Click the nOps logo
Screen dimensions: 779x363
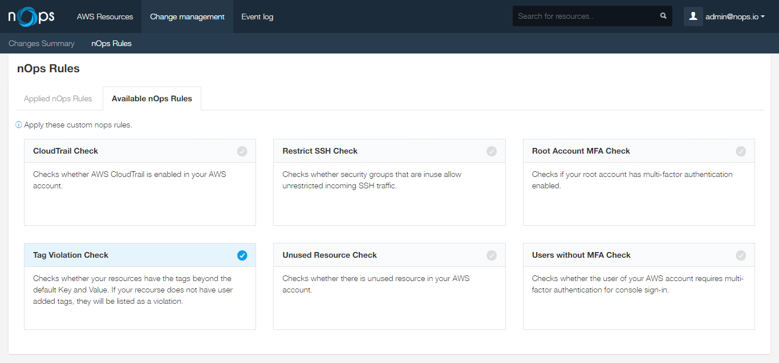(x=31, y=16)
